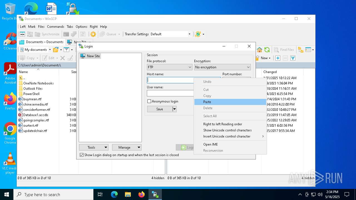Viewport: 356px width, 200px height.
Task: Open the Encryption dropdown
Action: click(x=222, y=67)
